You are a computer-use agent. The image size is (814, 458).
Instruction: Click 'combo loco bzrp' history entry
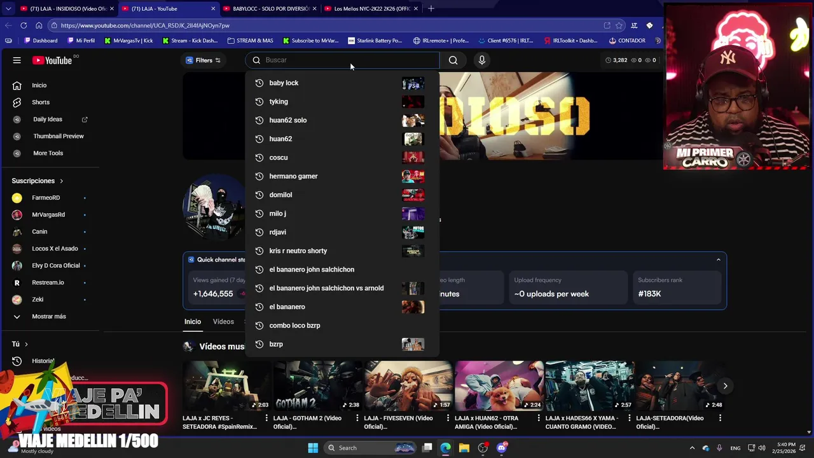click(x=341, y=326)
